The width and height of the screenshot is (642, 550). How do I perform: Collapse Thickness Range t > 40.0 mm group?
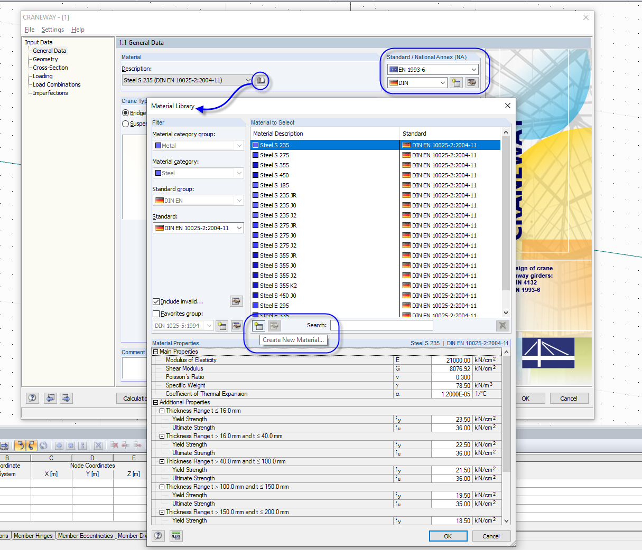(x=162, y=461)
